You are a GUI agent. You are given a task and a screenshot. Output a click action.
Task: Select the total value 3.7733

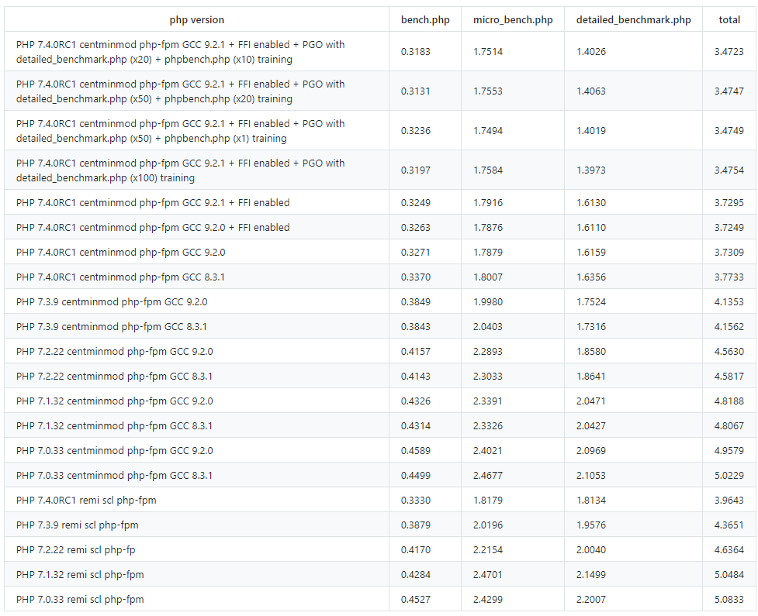coord(729,277)
